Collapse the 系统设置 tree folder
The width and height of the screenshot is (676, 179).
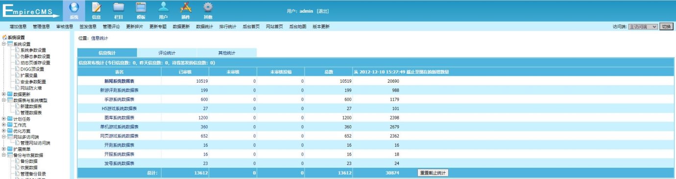4,44
